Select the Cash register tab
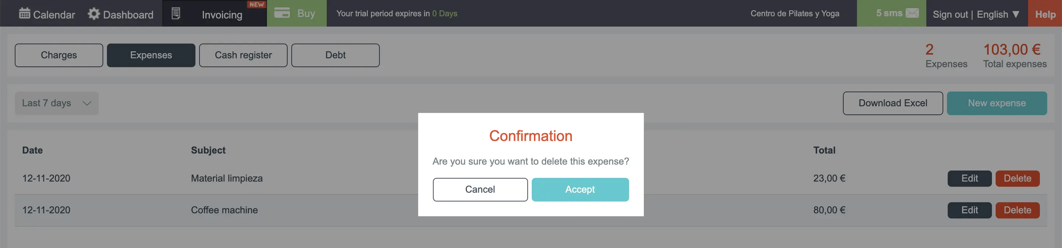Screen dimensions: 1062x248 pyautogui.click(x=243, y=55)
